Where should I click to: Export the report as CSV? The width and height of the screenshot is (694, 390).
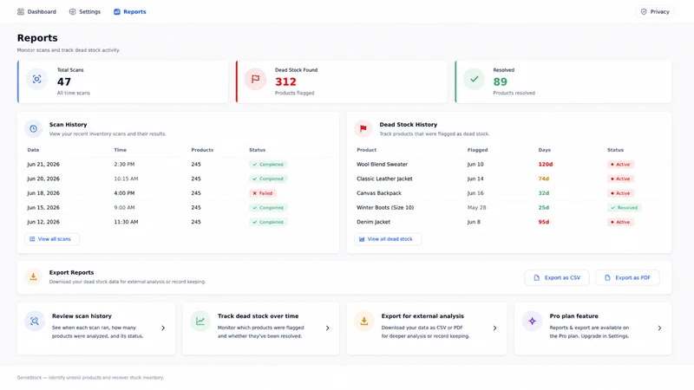(x=557, y=277)
